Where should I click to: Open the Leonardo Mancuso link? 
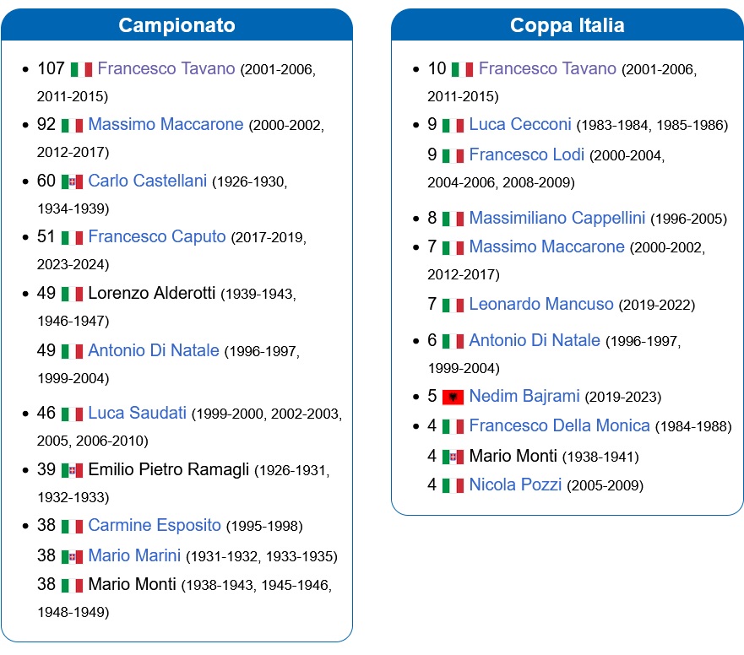(x=541, y=304)
